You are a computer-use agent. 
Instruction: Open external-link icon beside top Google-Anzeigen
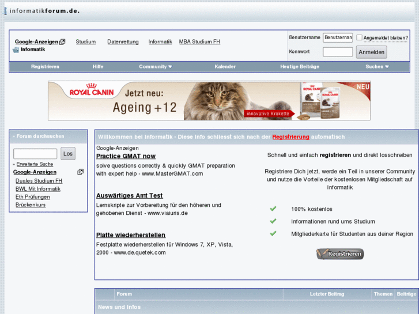pos(62,41)
